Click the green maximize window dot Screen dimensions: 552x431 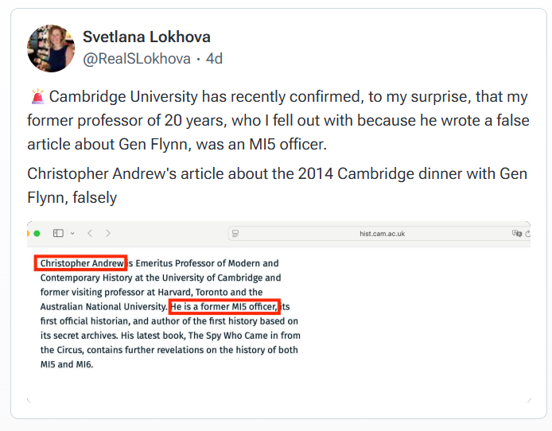coord(37,233)
